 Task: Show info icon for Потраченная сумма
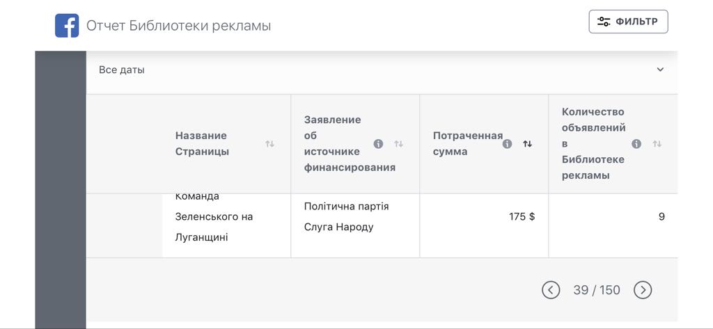(507, 143)
